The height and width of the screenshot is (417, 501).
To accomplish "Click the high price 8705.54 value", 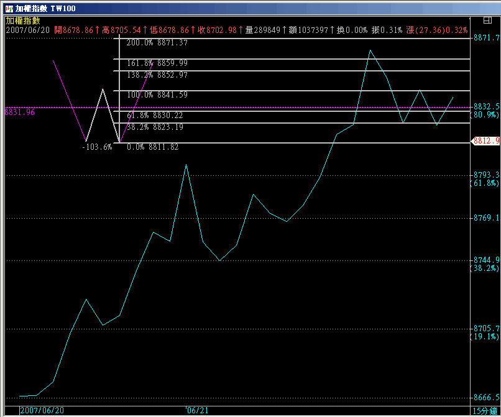I will coord(126,30).
